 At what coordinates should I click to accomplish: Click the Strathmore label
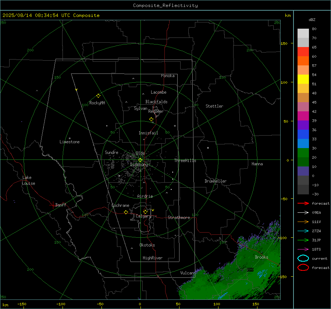pyautogui.click(x=179, y=218)
